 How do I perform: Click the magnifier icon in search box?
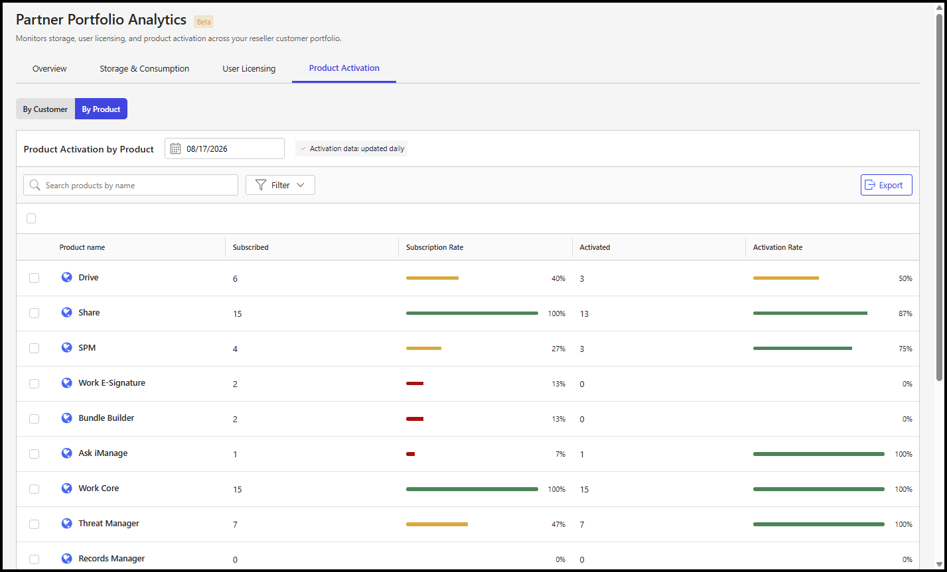pos(35,185)
